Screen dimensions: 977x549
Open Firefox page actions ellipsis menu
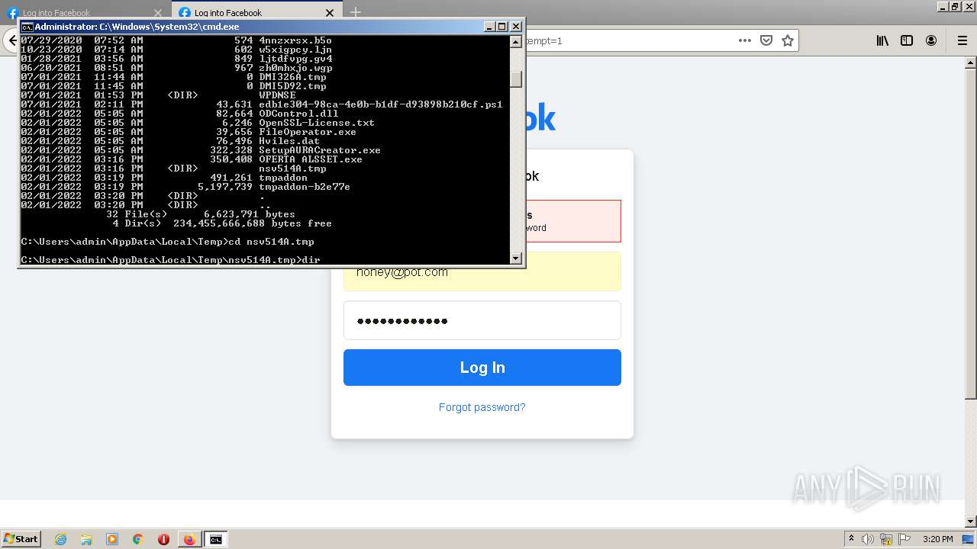click(745, 40)
